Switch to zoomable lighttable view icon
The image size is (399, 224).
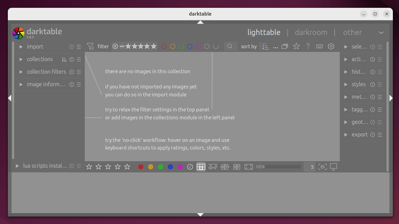click(x=213, y=167)
